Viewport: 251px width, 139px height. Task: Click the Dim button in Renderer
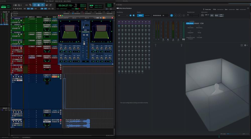click(x=212, y=15)
